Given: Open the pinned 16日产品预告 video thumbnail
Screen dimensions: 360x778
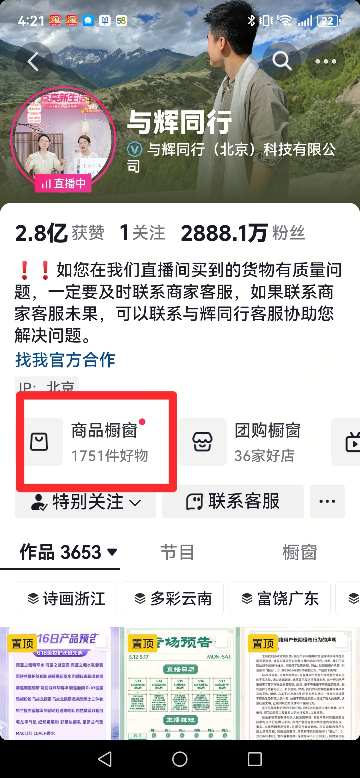Looking at the screenshot, I should click(60, 684).
